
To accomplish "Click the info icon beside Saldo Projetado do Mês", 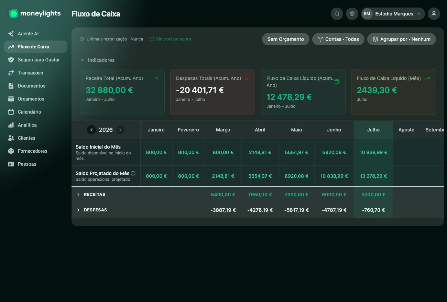I will pos(133,173).
